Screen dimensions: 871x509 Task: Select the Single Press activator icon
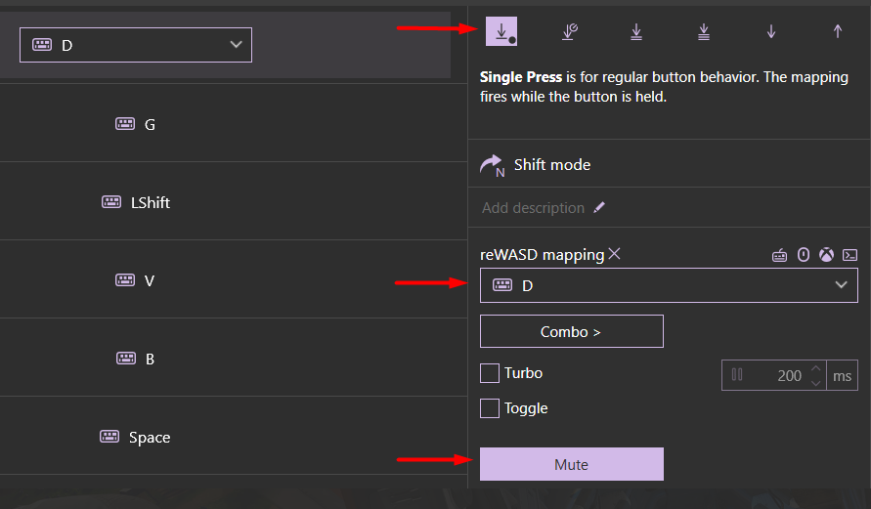coord(501,31)
